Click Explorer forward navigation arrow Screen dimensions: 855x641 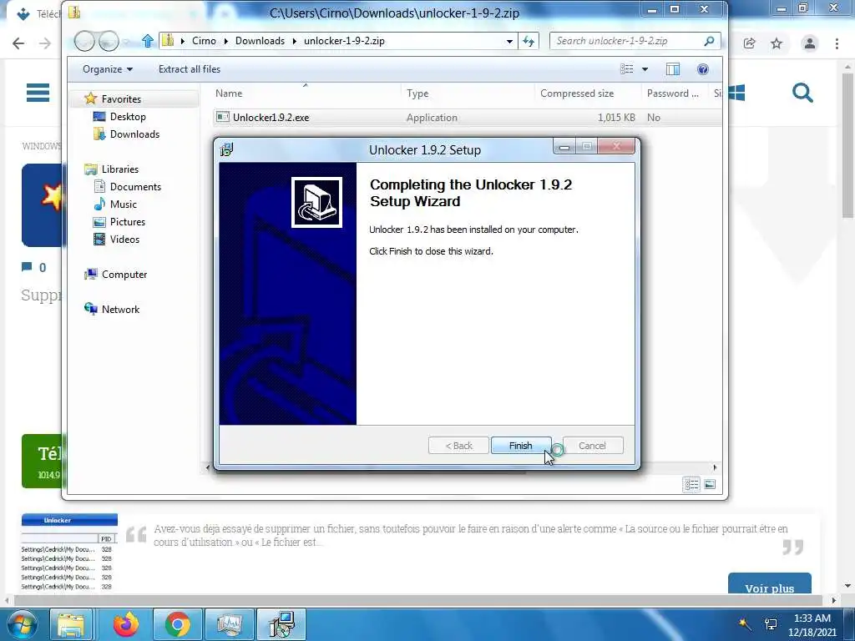(109, 41)
